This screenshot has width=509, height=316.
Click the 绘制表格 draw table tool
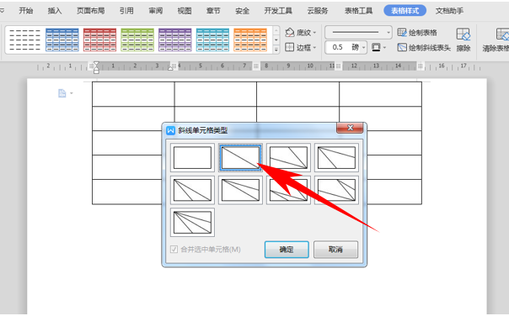[417, 33]
